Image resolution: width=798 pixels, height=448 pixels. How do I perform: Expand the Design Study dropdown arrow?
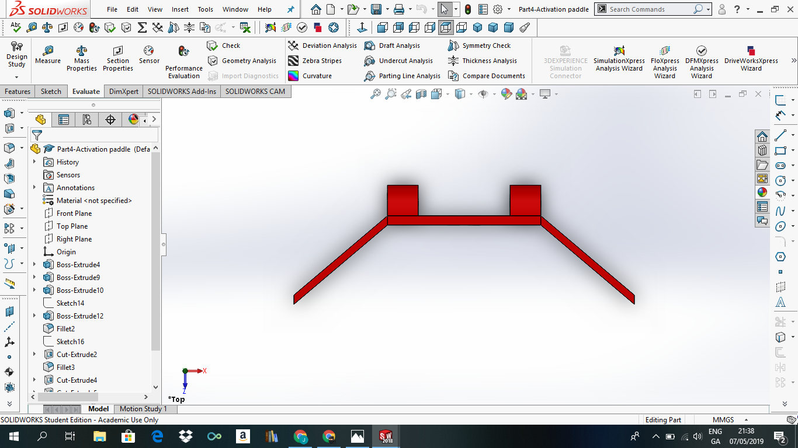click(16, 77)
